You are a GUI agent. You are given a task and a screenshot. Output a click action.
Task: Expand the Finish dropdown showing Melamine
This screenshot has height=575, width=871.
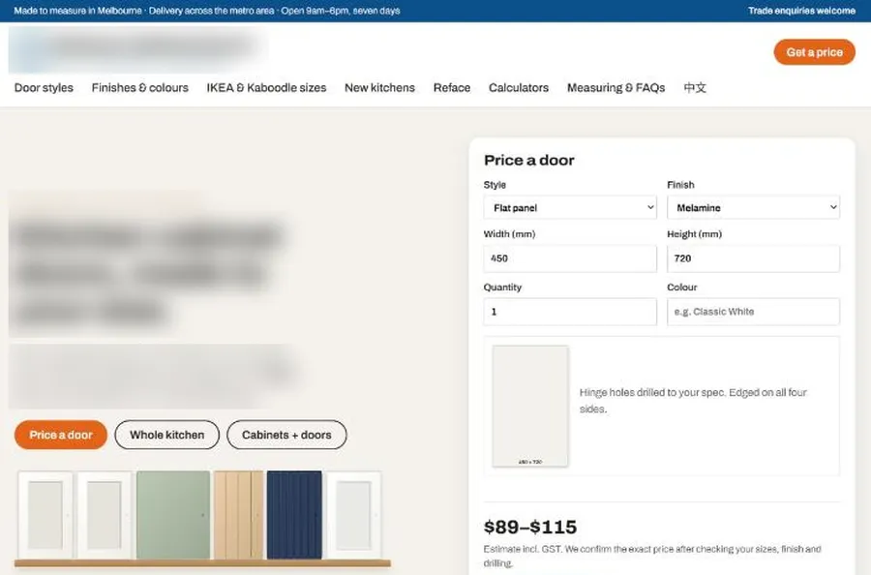[x=753, y=208]
